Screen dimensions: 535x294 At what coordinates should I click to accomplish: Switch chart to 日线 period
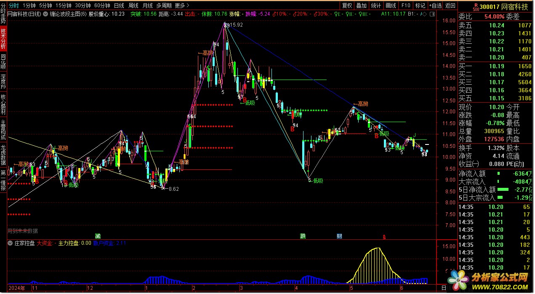pos(119,5)
